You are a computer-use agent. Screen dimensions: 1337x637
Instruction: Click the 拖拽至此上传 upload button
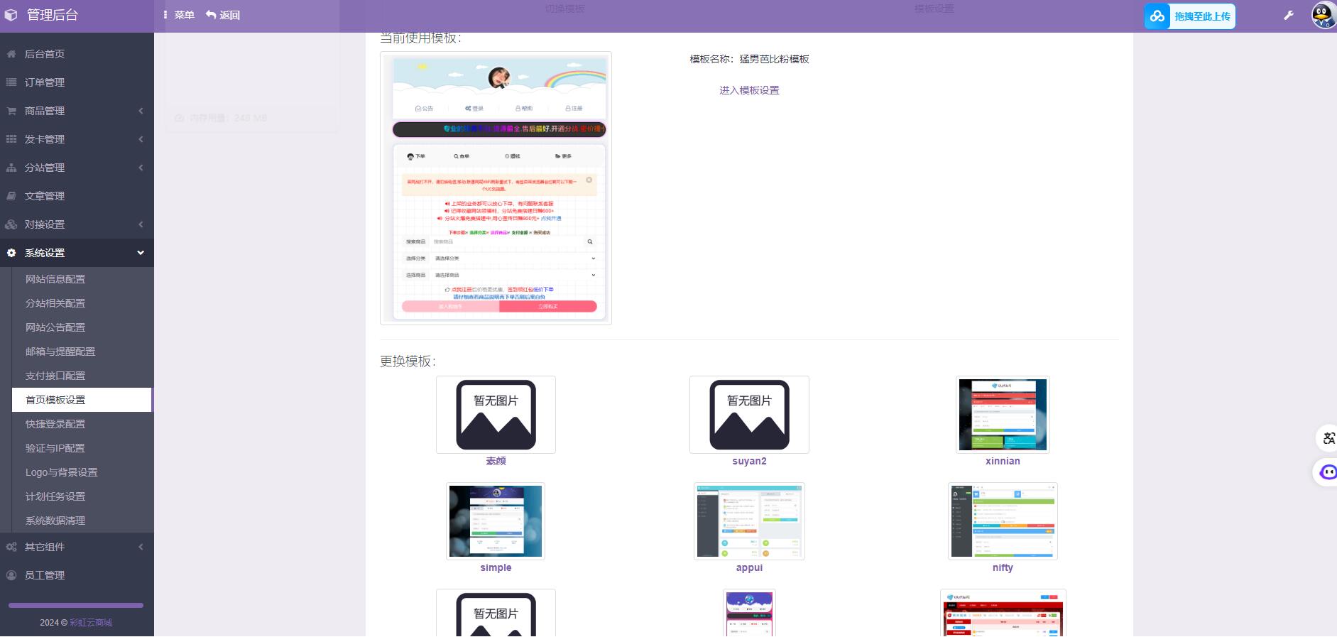point(1189,16)
